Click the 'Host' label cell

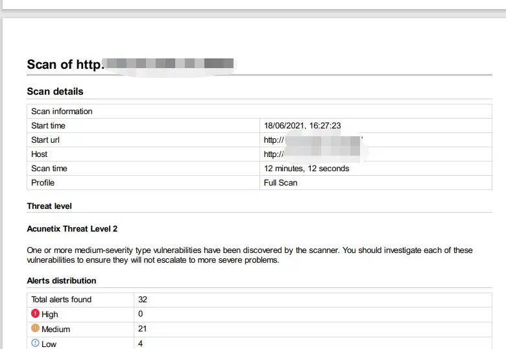click(143, 154)
